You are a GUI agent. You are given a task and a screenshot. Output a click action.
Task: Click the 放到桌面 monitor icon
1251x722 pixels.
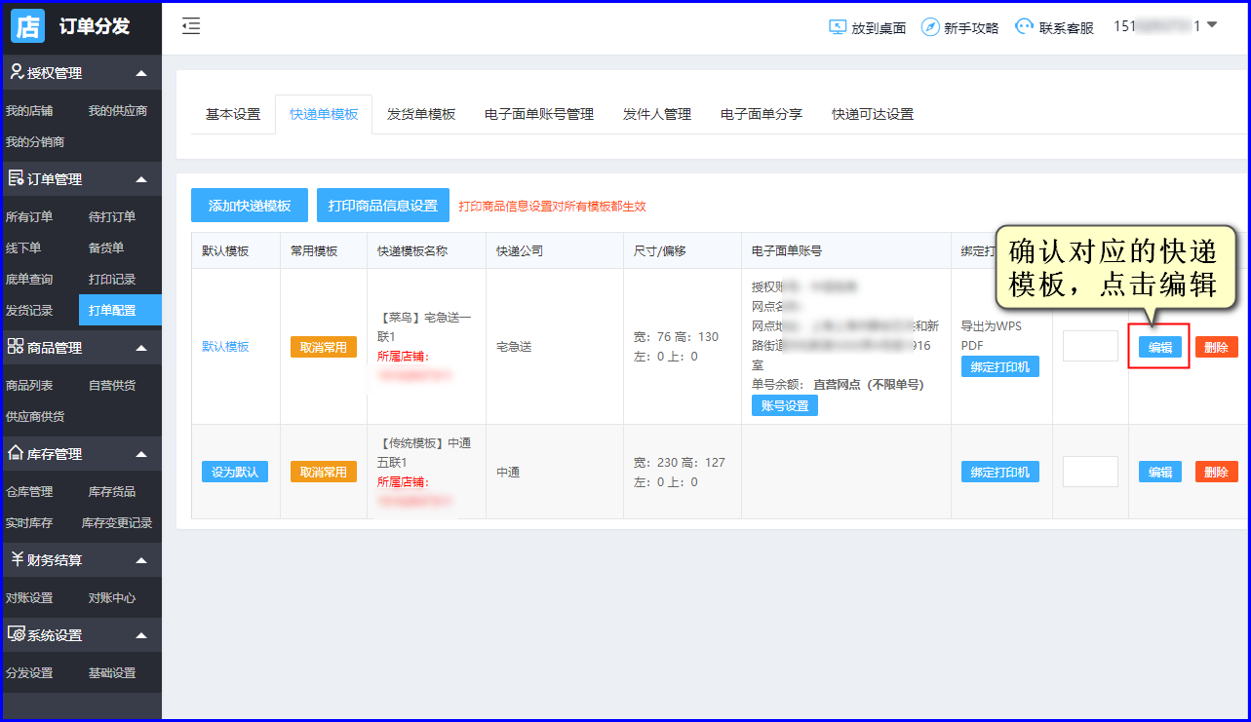click(x=837, y=27)
